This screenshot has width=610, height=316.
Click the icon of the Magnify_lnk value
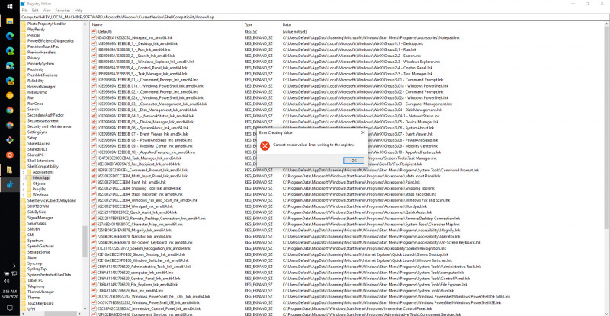click(94, 230)
